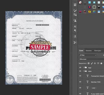Switch to the Контуры tab

(x=98, y=51)
